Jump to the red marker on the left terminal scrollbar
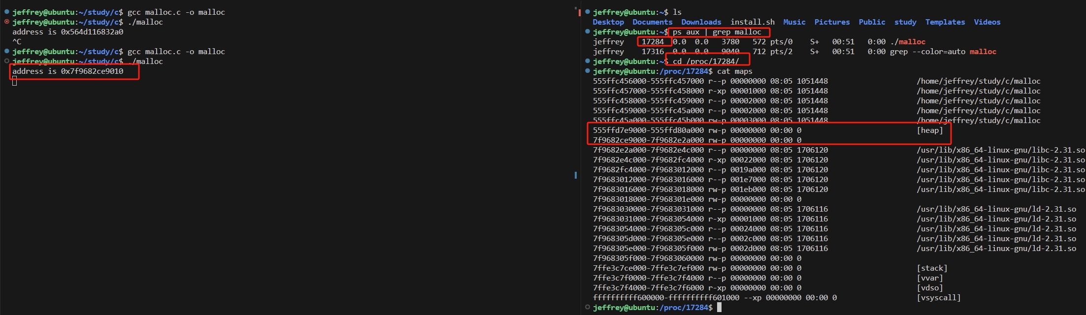This screenshot has width=1086, height=315. pyautogui.click(x=579, y=12)
